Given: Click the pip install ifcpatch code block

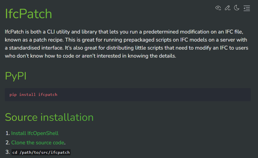Looking at the screenshot, I should (x=128, y=95).
